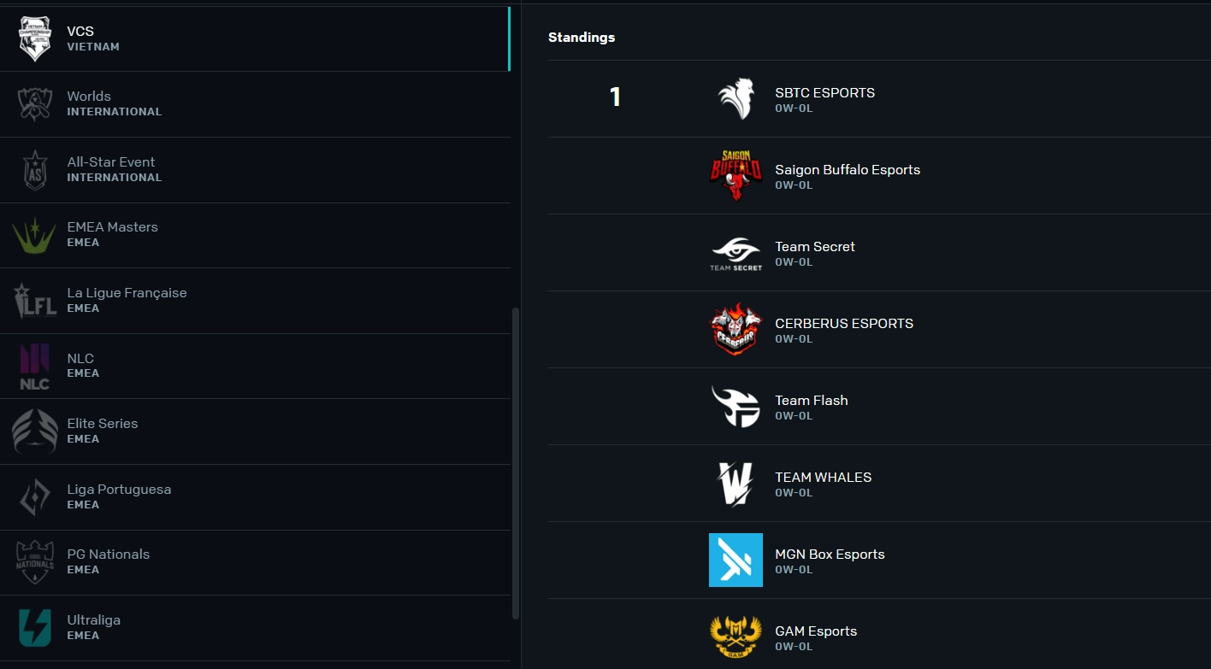The width and height of the screenshot is (1211, 669).
Task: Select the Worlds International league
Action: [255, 104]
